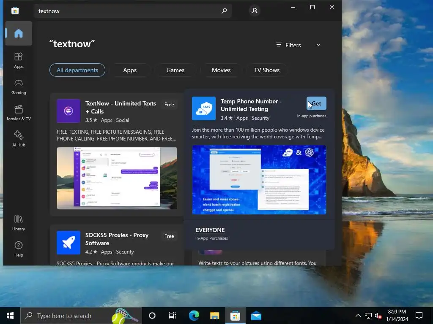Click Security category on Temp Phone Number card
This screenshot has height=324, width=433.
260,118
